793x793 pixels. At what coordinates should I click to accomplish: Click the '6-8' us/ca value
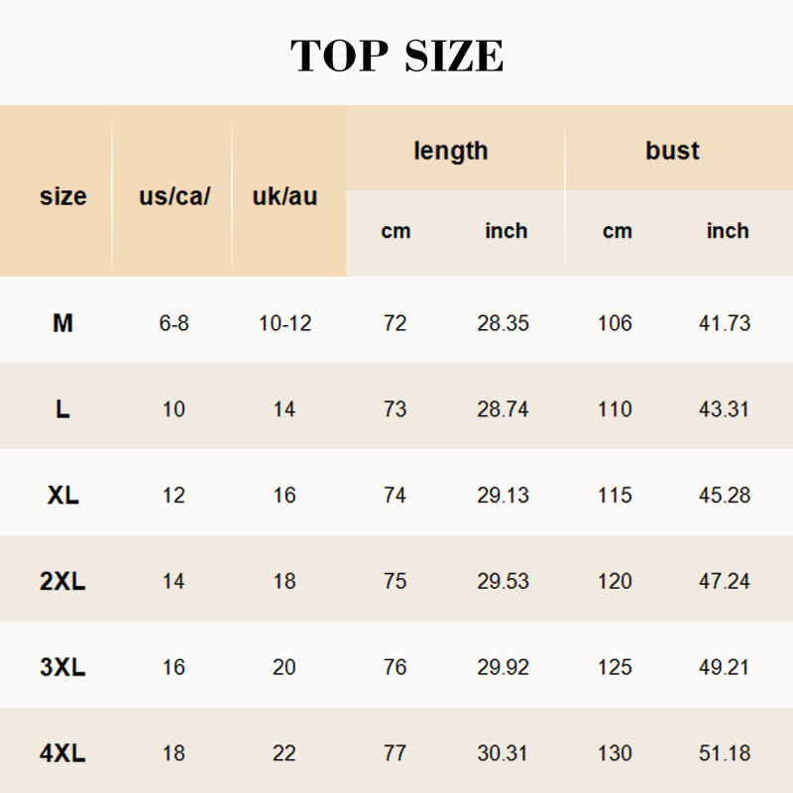click(x=173, y=323)
